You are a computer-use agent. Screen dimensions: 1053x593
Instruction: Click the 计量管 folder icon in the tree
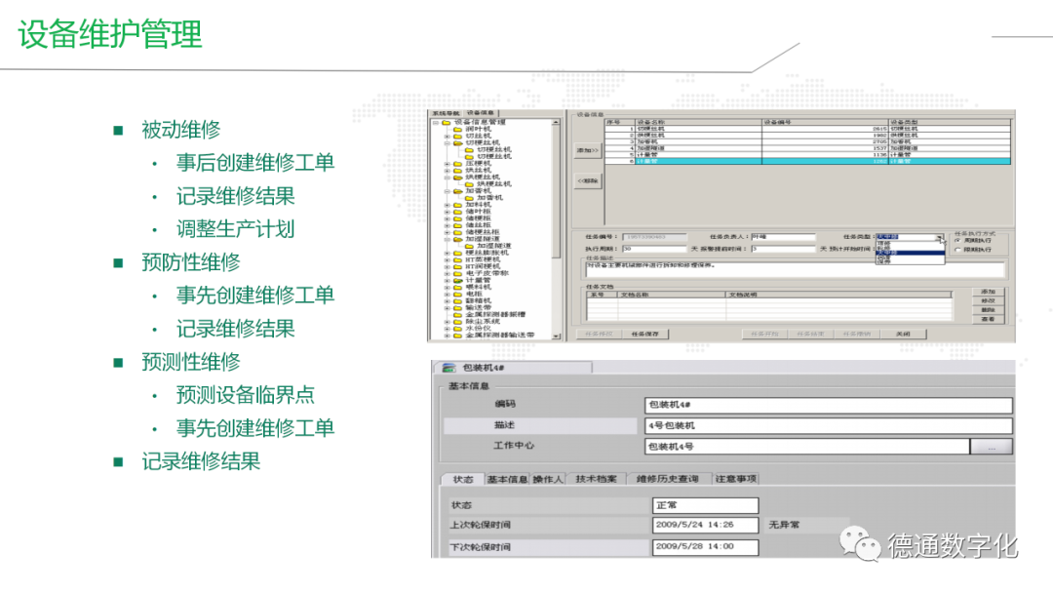coord(456,279)
